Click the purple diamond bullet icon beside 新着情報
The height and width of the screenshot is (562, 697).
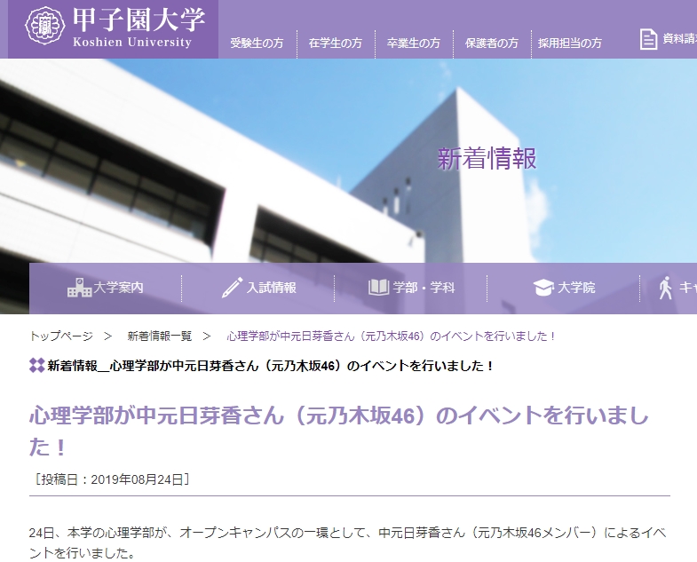tap(37, 366)
